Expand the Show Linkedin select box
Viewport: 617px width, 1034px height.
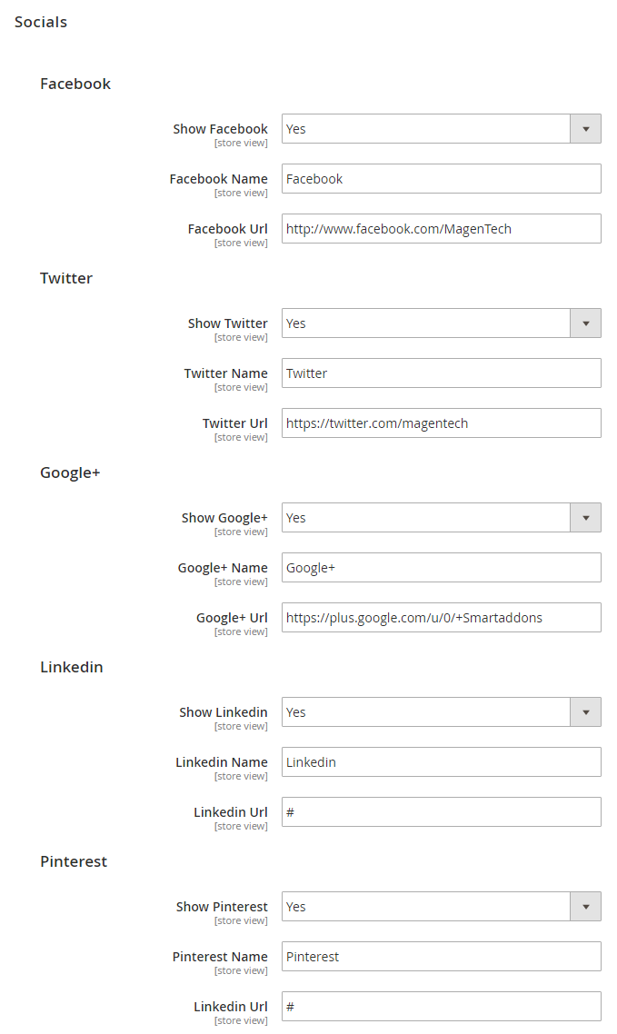441,712
